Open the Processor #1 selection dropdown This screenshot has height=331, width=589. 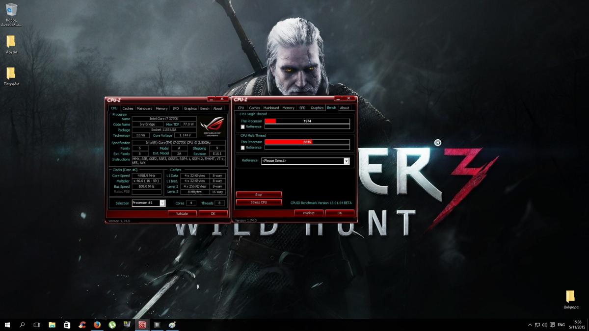pyautogui.click(x=149, y=203)
